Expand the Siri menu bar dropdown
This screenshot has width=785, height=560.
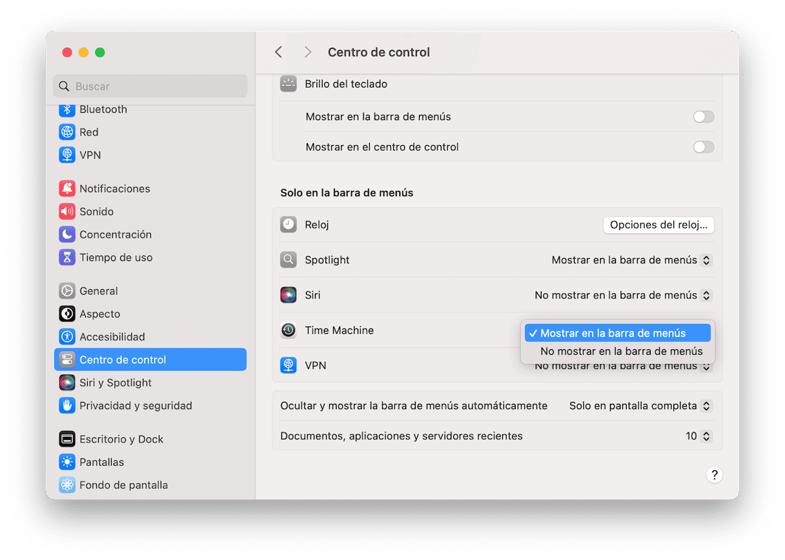pos(623,295)
